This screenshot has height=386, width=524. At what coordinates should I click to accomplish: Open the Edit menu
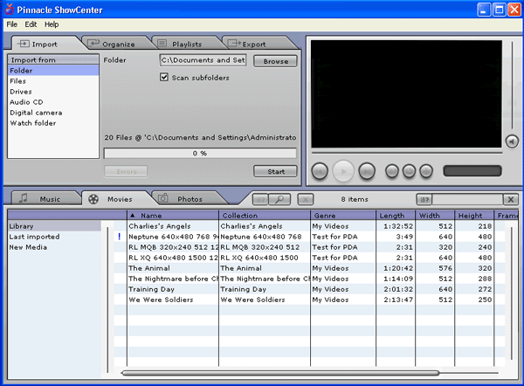[31, 24]
